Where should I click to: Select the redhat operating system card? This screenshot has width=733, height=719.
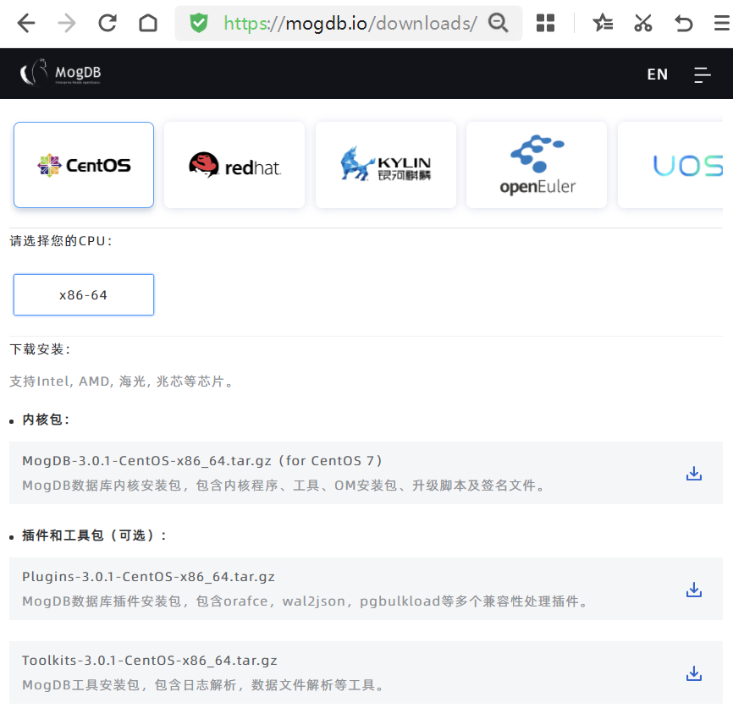click(x=234, y=165)
